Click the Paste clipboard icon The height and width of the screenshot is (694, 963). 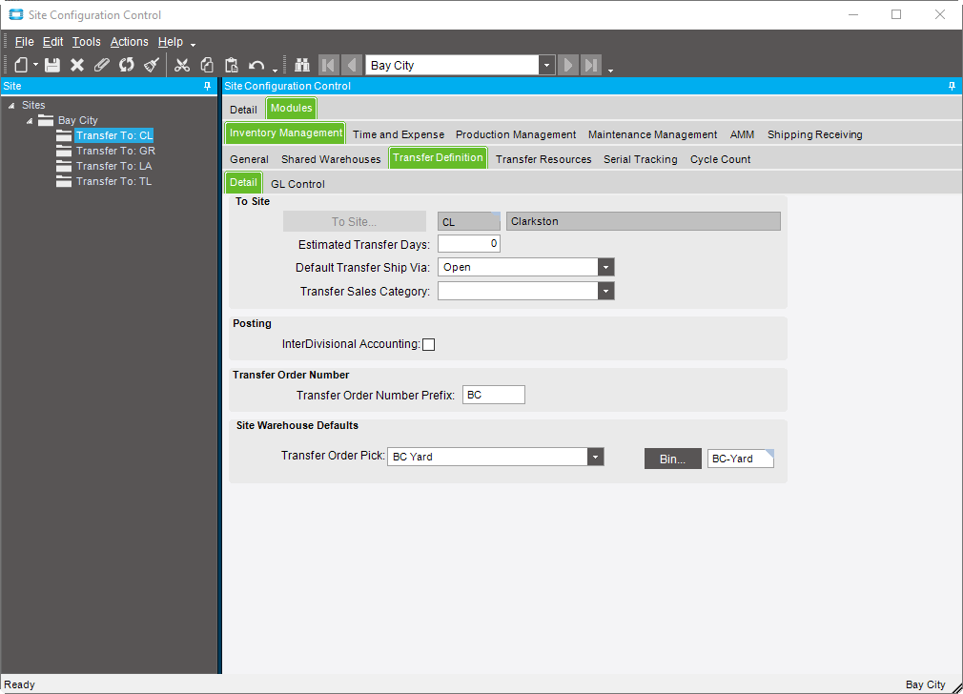(232, 65)
